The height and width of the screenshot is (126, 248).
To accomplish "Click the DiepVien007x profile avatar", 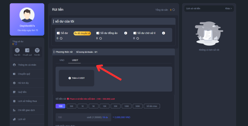I will (x=27, y=15).
